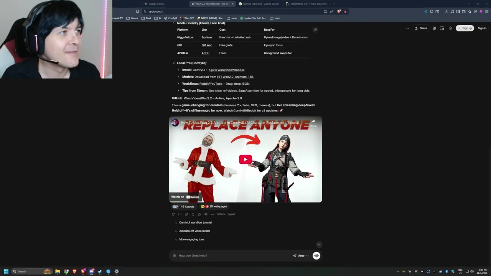The width and height of the screenshot is (491, 276).
Task: Open page options ellipsis beside Share
Action: (x=407, y=28)
